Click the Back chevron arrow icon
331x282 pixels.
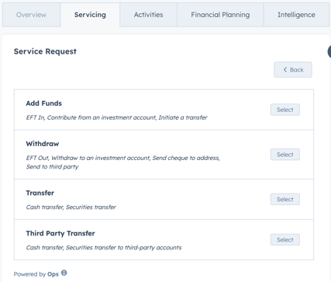click(x=285, y=70)
